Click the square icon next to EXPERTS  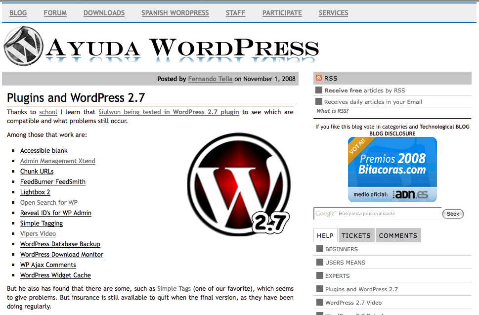click(x=319, y=275)
